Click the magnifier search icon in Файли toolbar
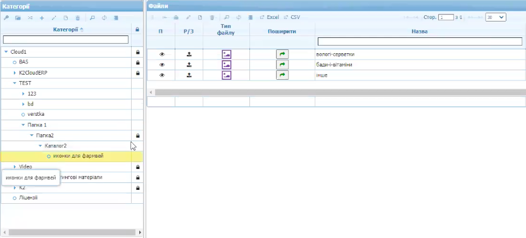The width and height of the screenshot is (526, 238). [x=227, y=18]
